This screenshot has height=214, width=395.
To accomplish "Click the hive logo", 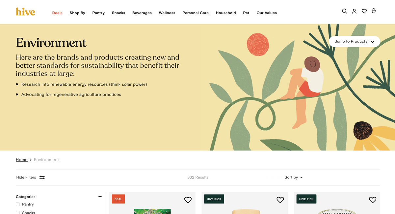I will [25, 12].
